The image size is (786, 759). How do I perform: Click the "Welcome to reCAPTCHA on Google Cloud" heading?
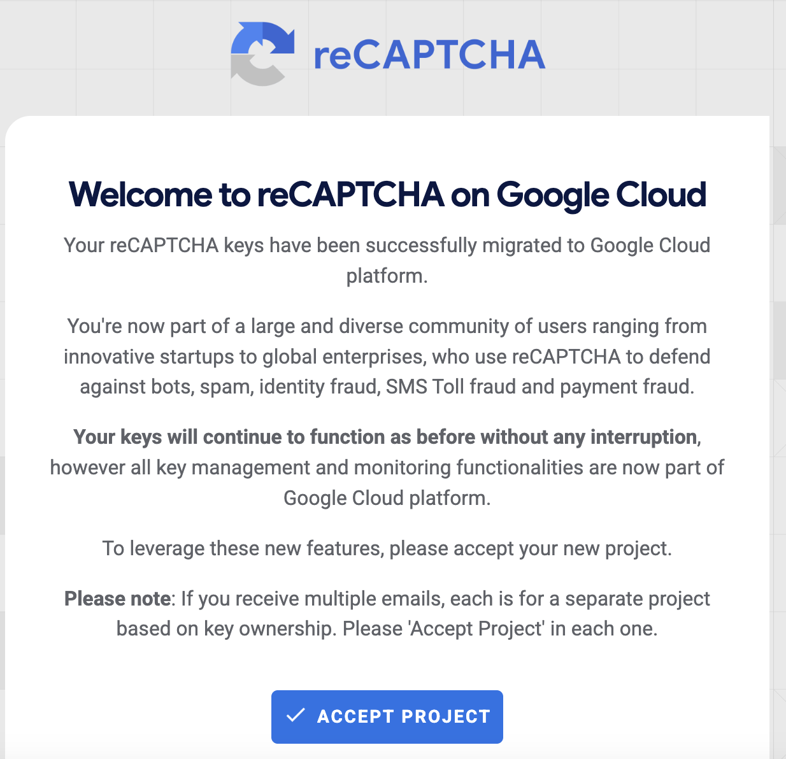(387, 194)
